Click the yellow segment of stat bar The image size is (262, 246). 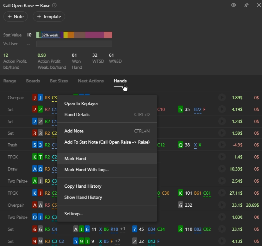coord(65,35)
